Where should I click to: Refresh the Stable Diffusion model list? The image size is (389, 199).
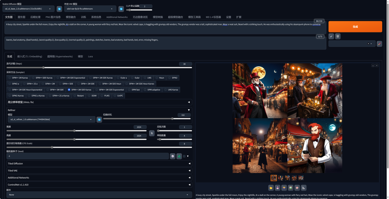tap(59, 9)
